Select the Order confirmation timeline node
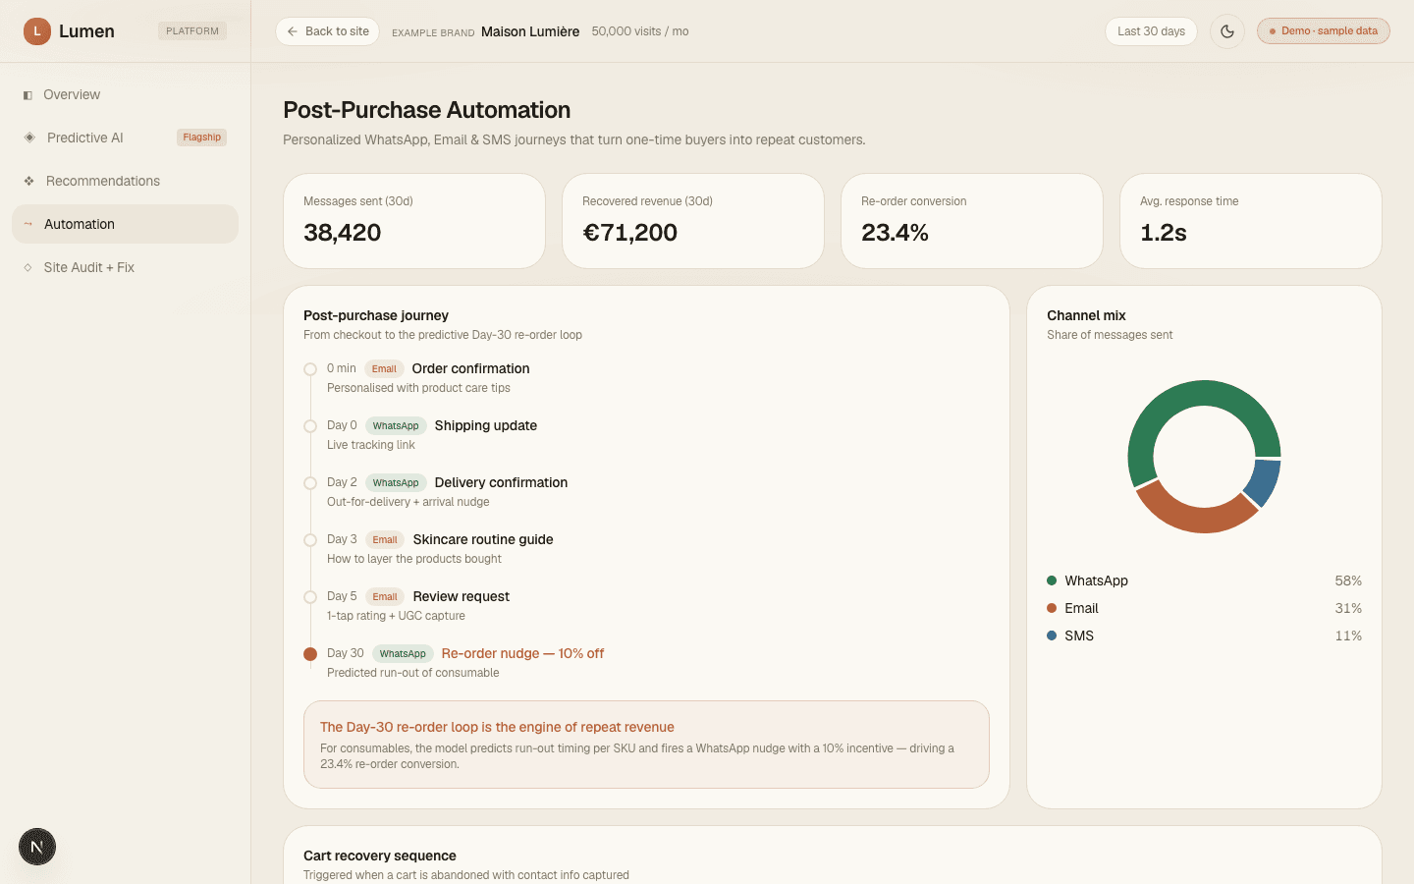 coord(310,369)
